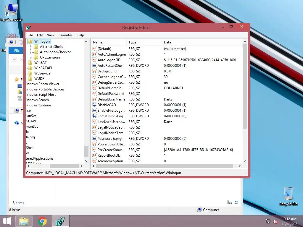Select the AlternateShells subkey
Screen dimensions: 303x227
51,47
